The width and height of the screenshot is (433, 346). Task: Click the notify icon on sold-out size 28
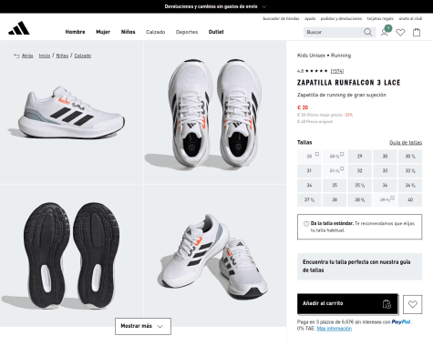point(317,154)
